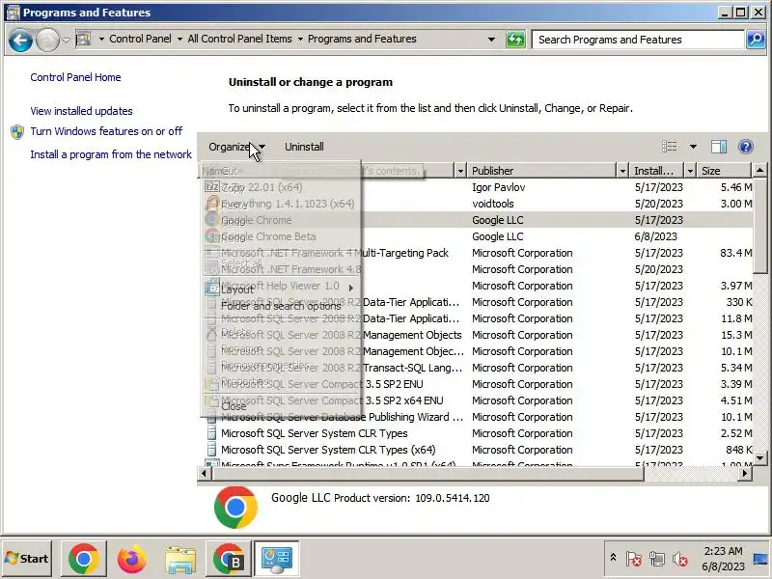The image size is (772, 579).
Task: Expand the arrow before All Control Panel Items
Action: (179, 39)
